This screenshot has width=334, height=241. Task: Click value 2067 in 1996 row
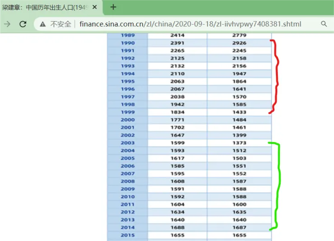point(177,89)
